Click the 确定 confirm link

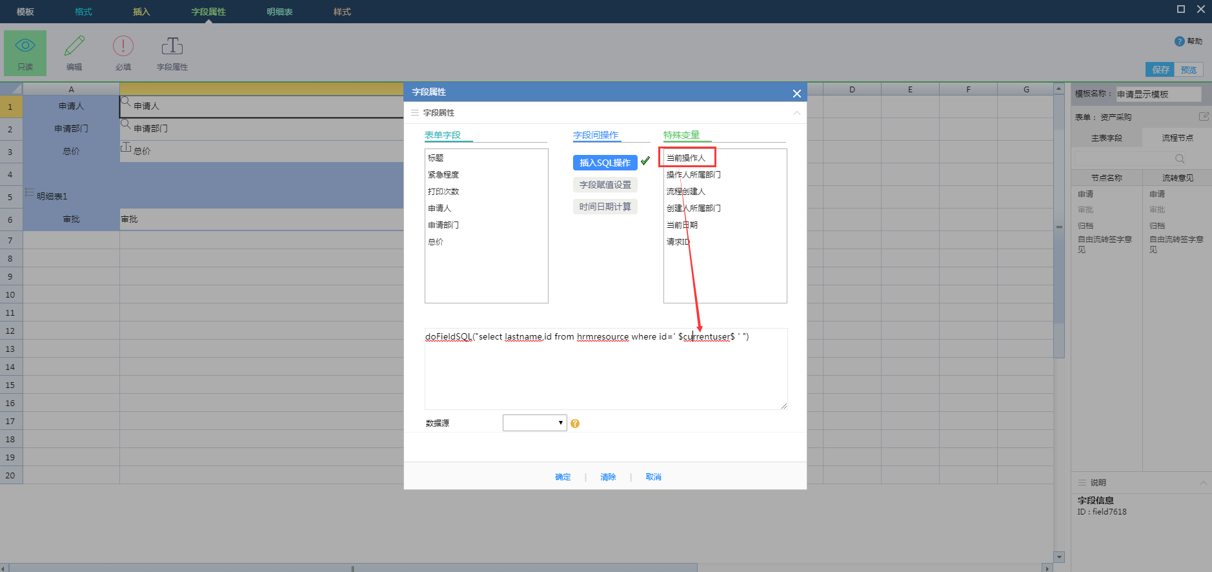pyautogui.click(x=563, y=477)
